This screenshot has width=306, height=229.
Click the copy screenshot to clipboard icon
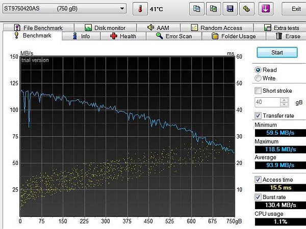(x=213, y=9)
